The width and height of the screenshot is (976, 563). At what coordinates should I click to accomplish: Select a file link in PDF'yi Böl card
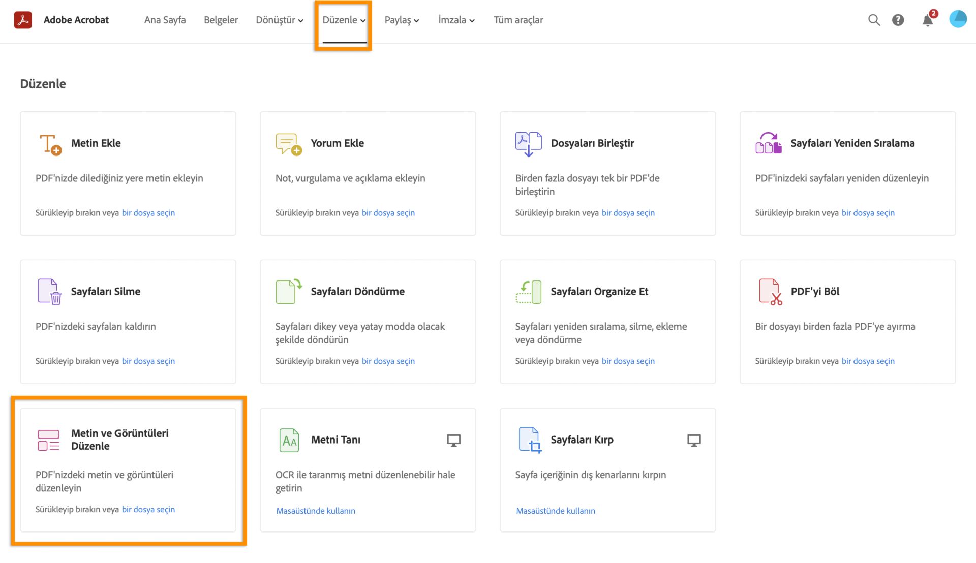coord(868,361)
